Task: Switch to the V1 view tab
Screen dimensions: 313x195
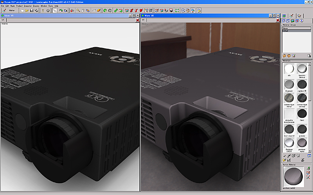Action: tap(3, 19)
